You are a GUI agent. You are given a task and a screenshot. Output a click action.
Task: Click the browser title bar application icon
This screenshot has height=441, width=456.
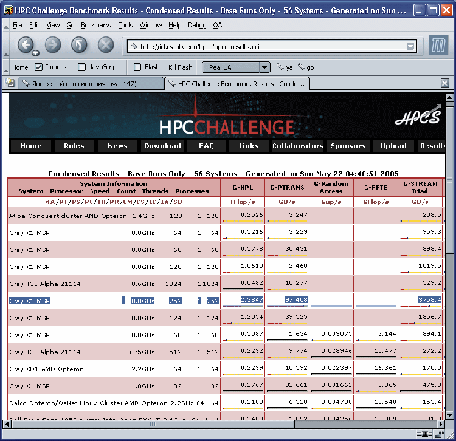click(x=8, y=10)
